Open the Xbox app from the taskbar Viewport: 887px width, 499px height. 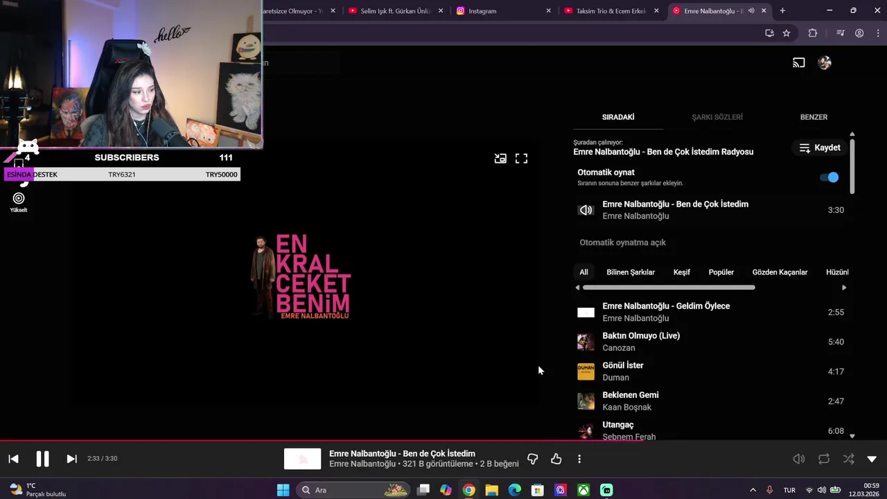583,490
